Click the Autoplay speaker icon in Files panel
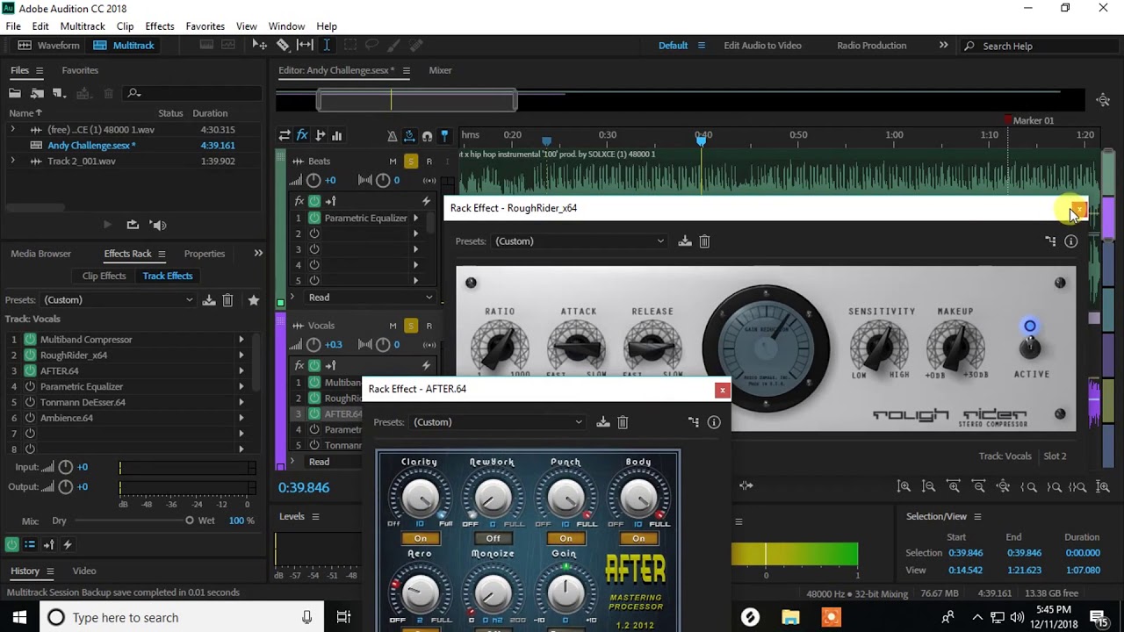This screenshot has height=632, width=1124. [158, 225]
